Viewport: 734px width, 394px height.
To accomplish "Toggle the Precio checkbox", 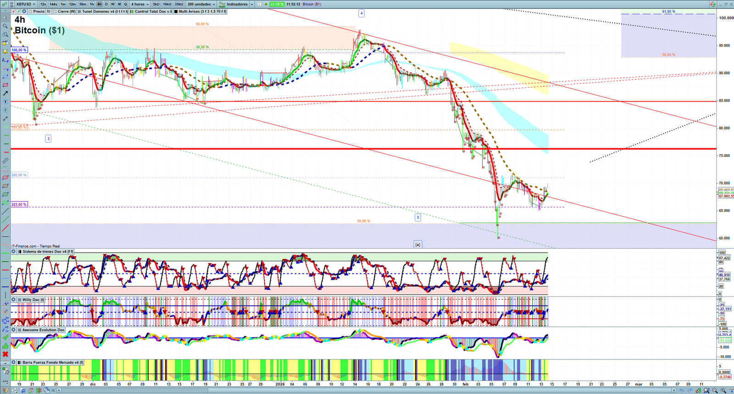I will tap(30, 11).
